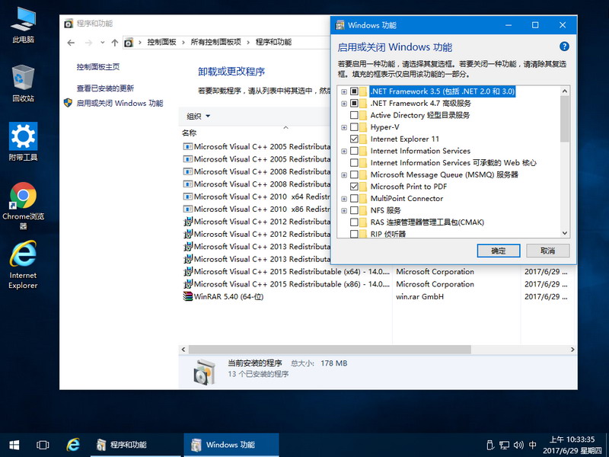609x457 pixels.
Task: Enable NFS 服务 checkbox
Action: click(354, 210)
